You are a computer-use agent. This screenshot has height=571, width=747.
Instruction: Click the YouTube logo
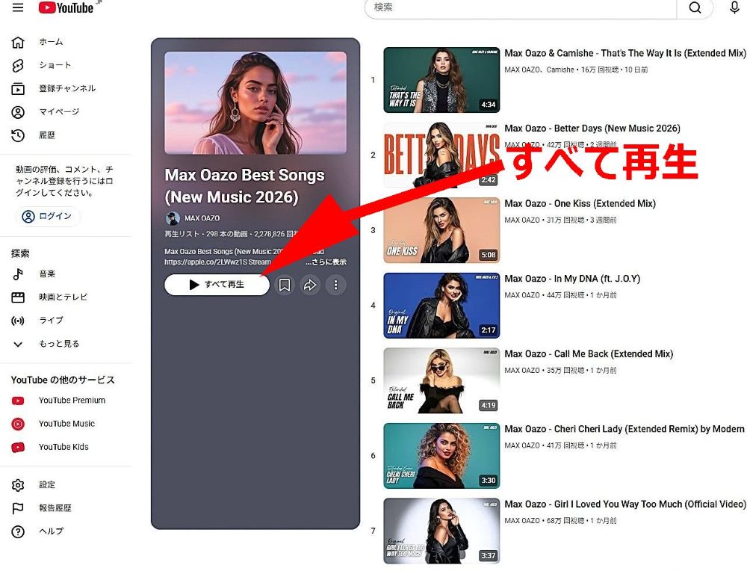(x=66, y=7)
